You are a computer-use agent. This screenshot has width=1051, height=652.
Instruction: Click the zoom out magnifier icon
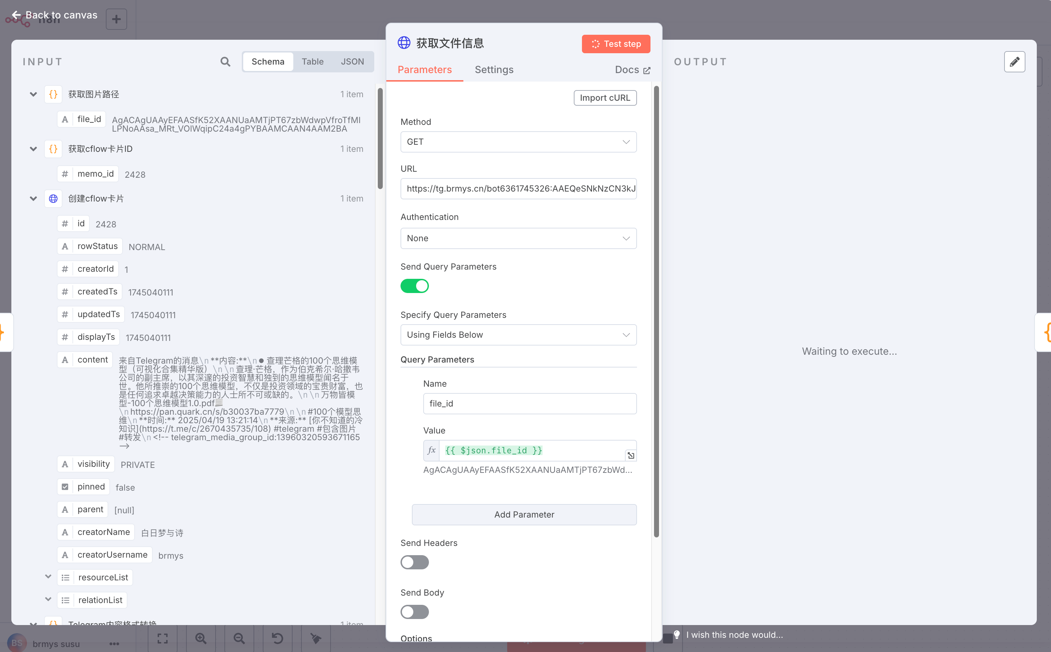[239, 638]
